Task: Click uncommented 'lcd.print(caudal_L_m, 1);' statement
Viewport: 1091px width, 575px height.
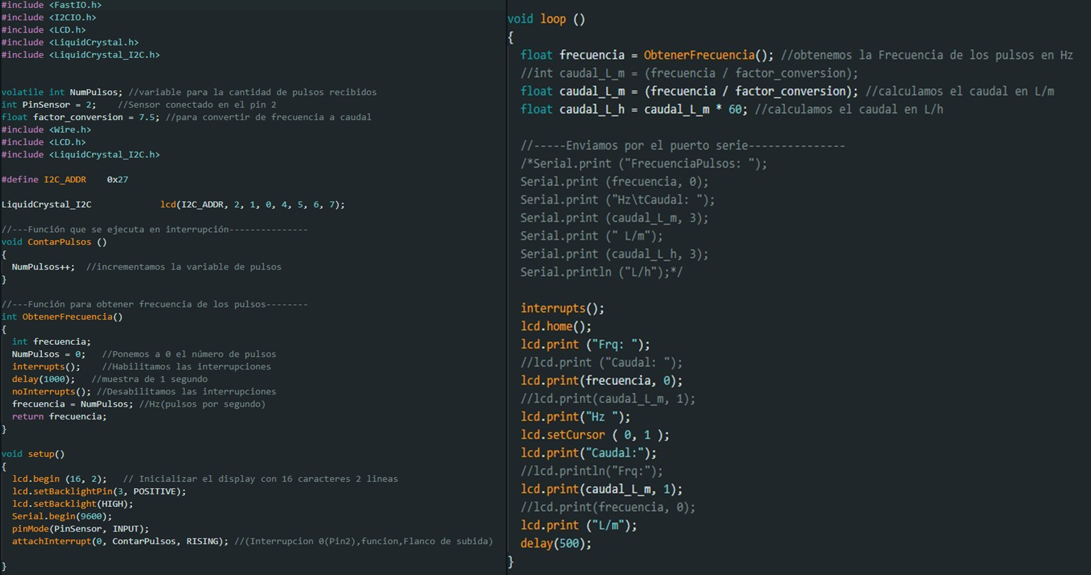Action: 602,489
